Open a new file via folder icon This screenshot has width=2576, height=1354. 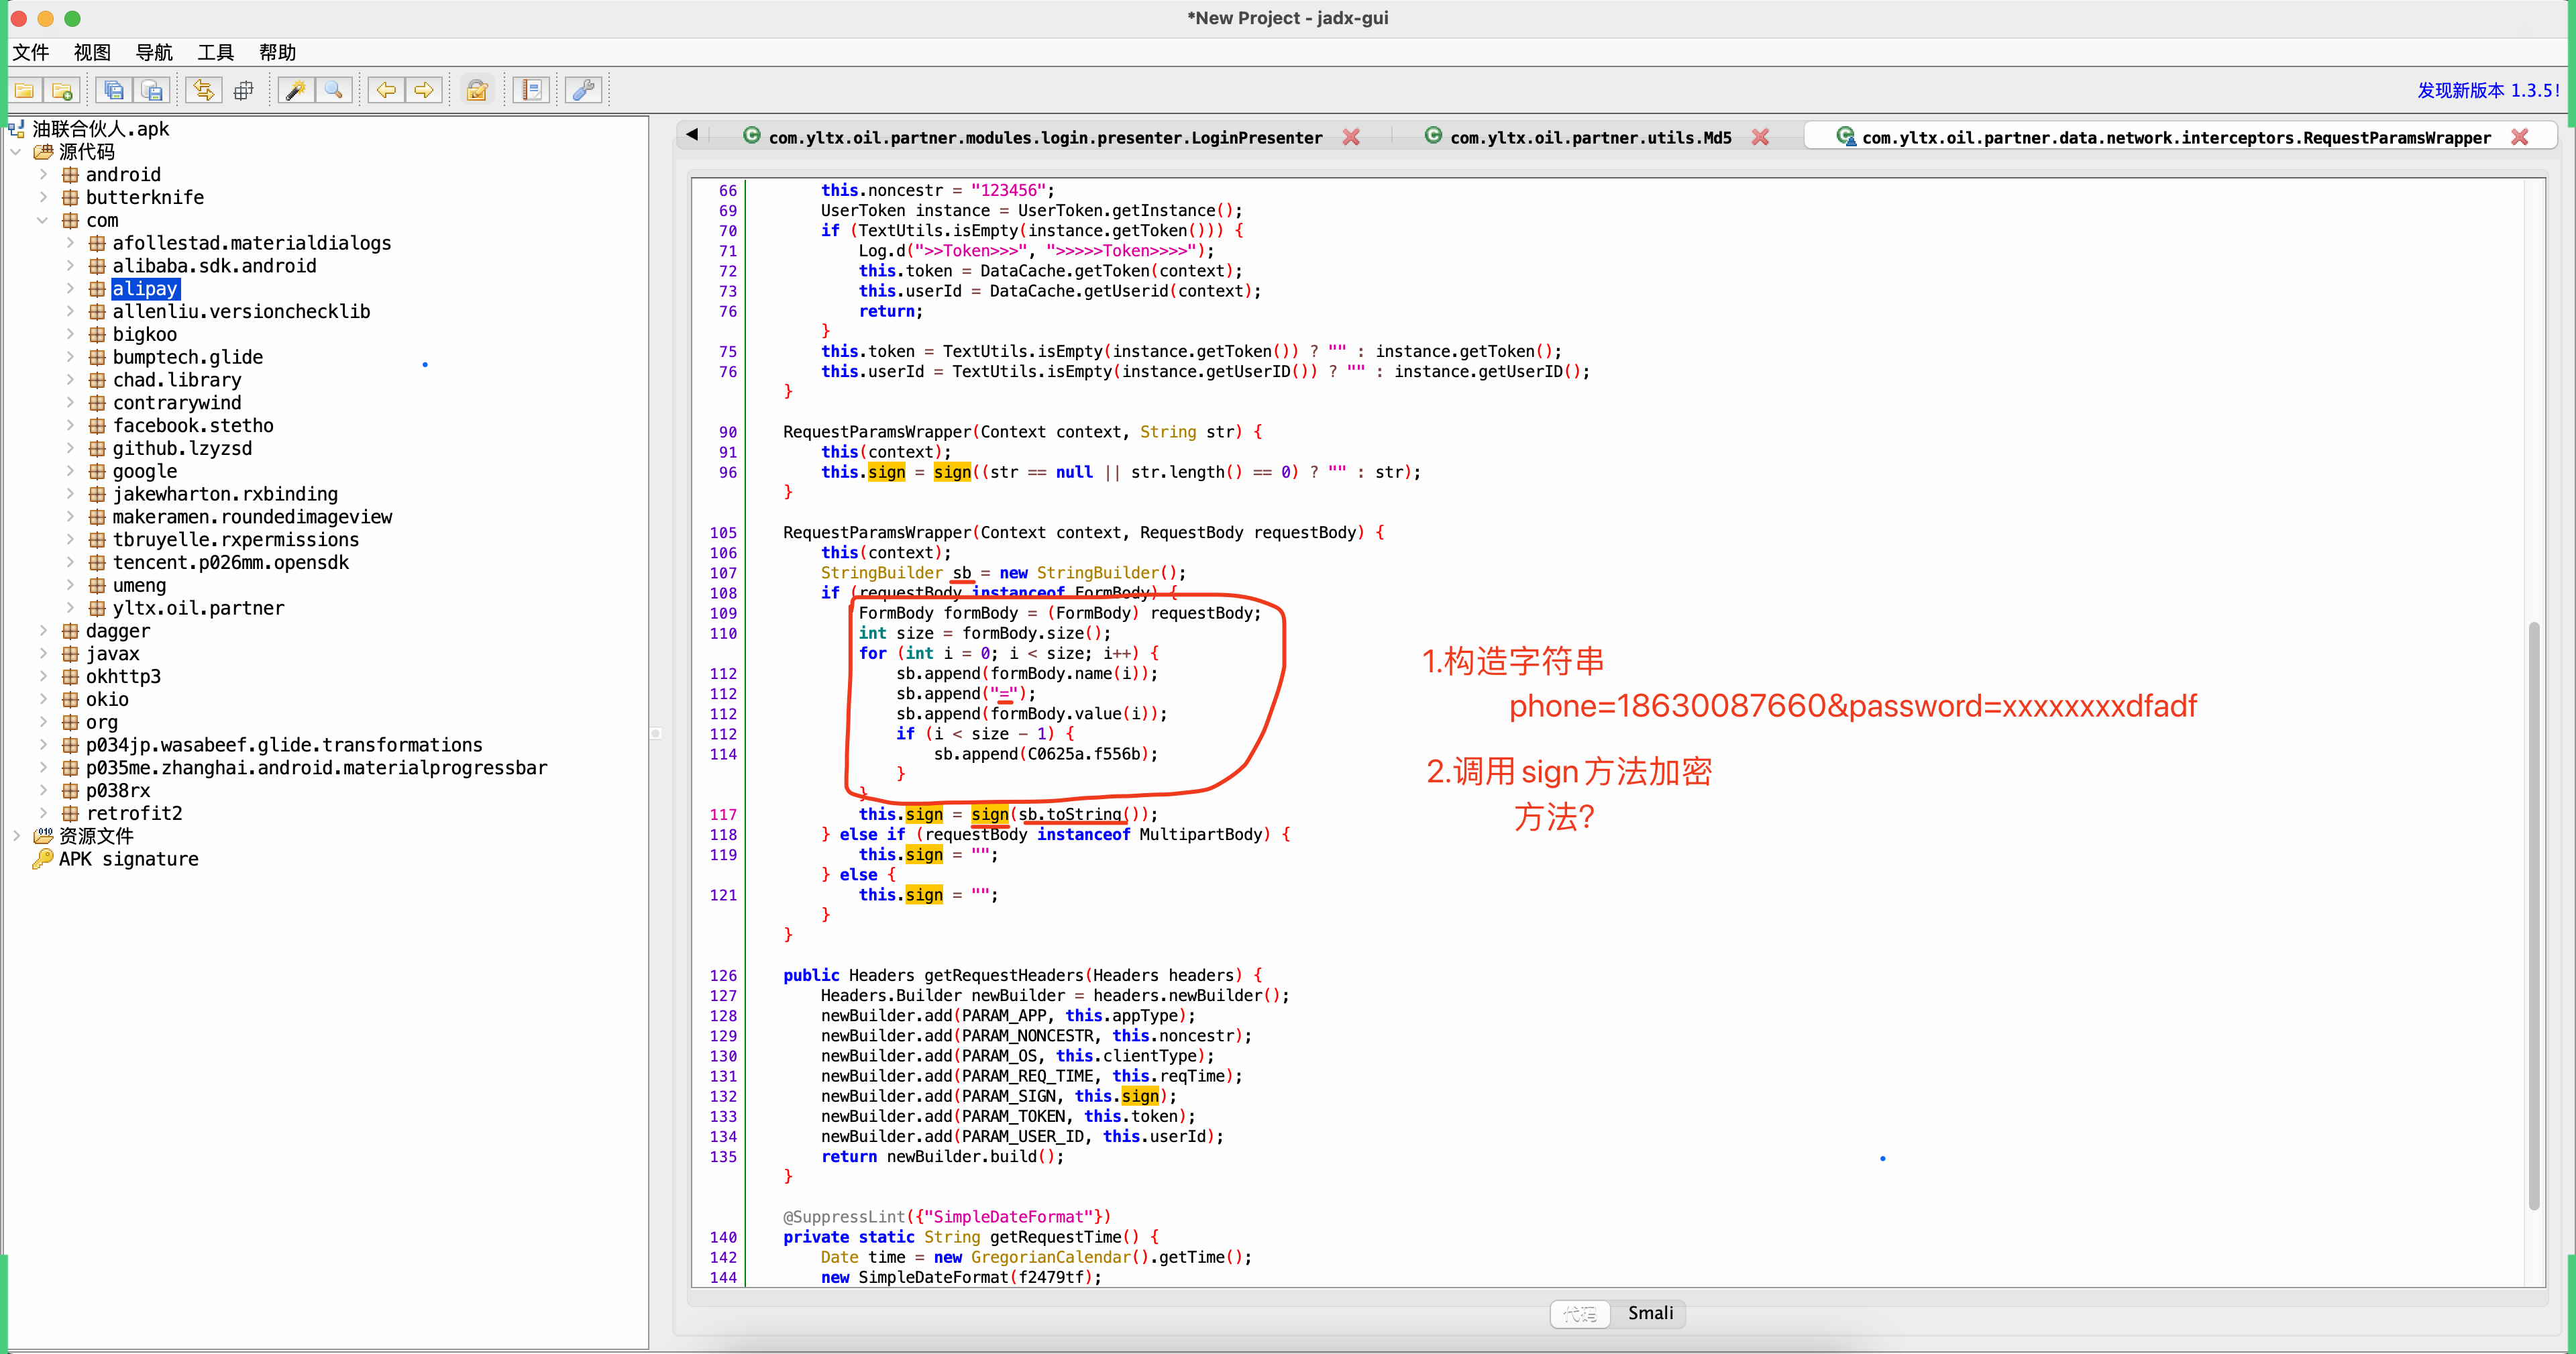tap(23, 89)
